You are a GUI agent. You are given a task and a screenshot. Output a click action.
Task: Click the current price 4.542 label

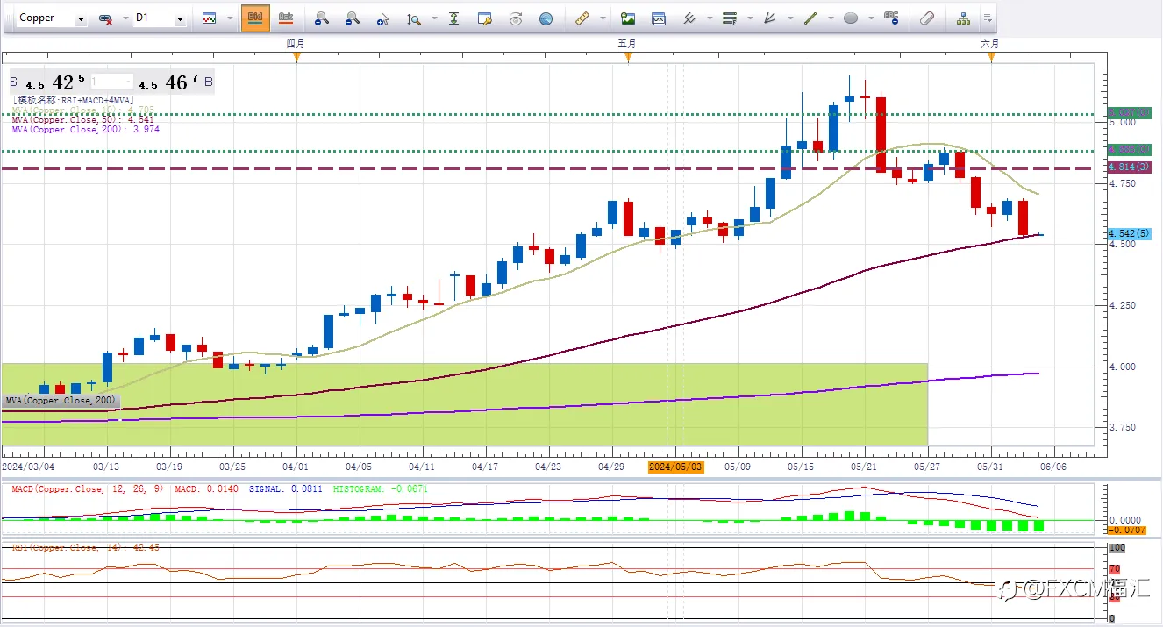[x=1129, y=233]
